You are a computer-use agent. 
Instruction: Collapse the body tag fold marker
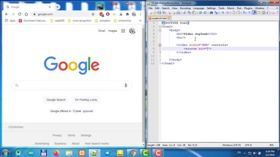[160, 30]
